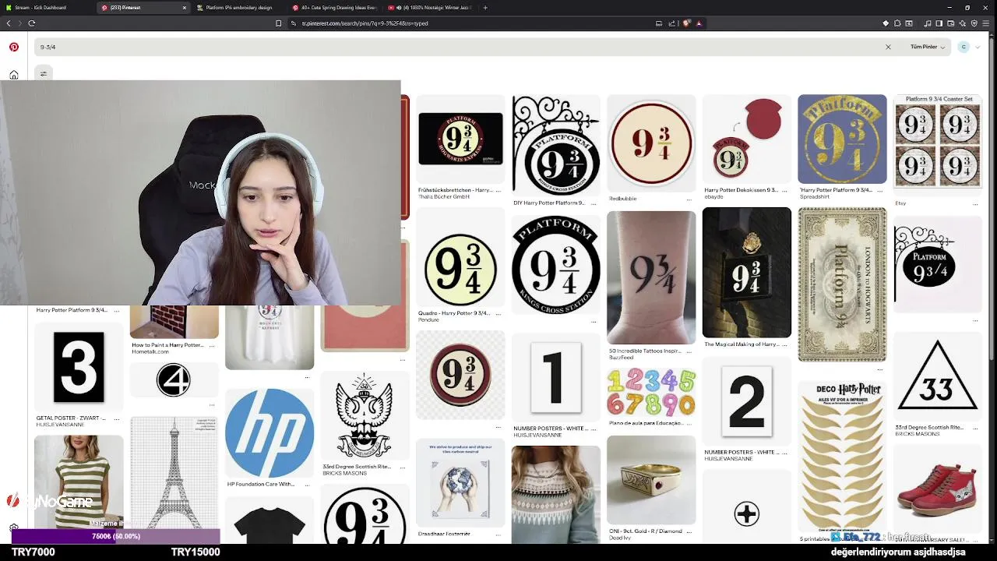Open the Thalia Bücher GmbH source link
This screenshot has height=561, width=997.
pos(444,197)
